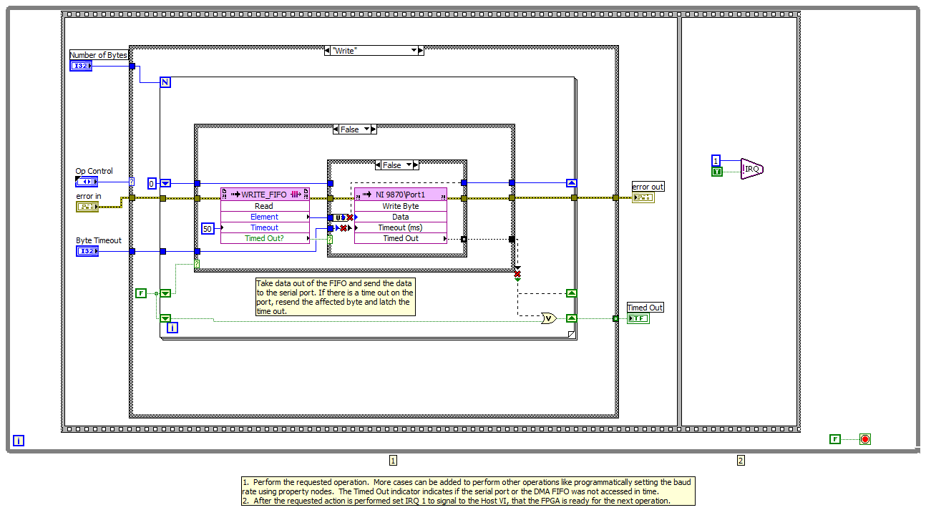
Task: Click the sequence frame label 1
Action: click(x=393, y=460)
